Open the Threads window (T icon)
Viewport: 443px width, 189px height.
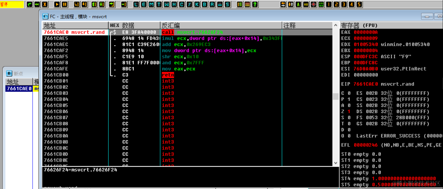point(159,4)
